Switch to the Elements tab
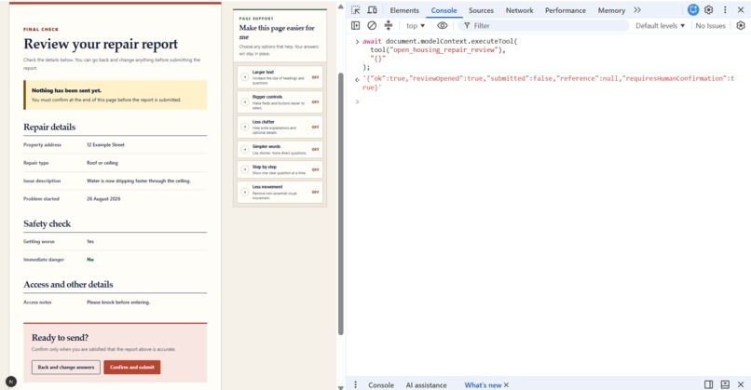Image resolution: width=751 pixels, height=390 pixels. click(404, 10)
